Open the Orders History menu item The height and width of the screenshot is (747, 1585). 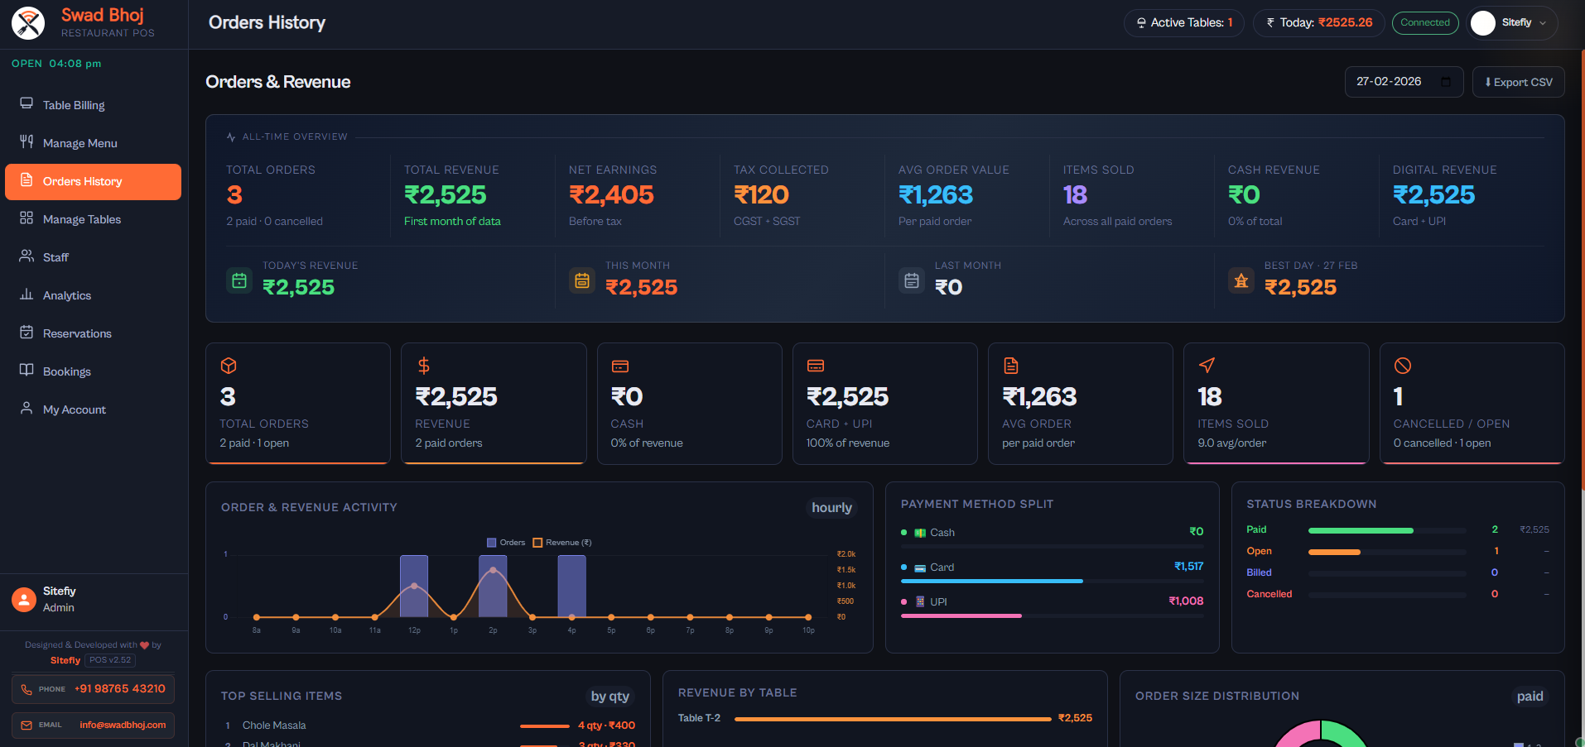click(93, 181)
